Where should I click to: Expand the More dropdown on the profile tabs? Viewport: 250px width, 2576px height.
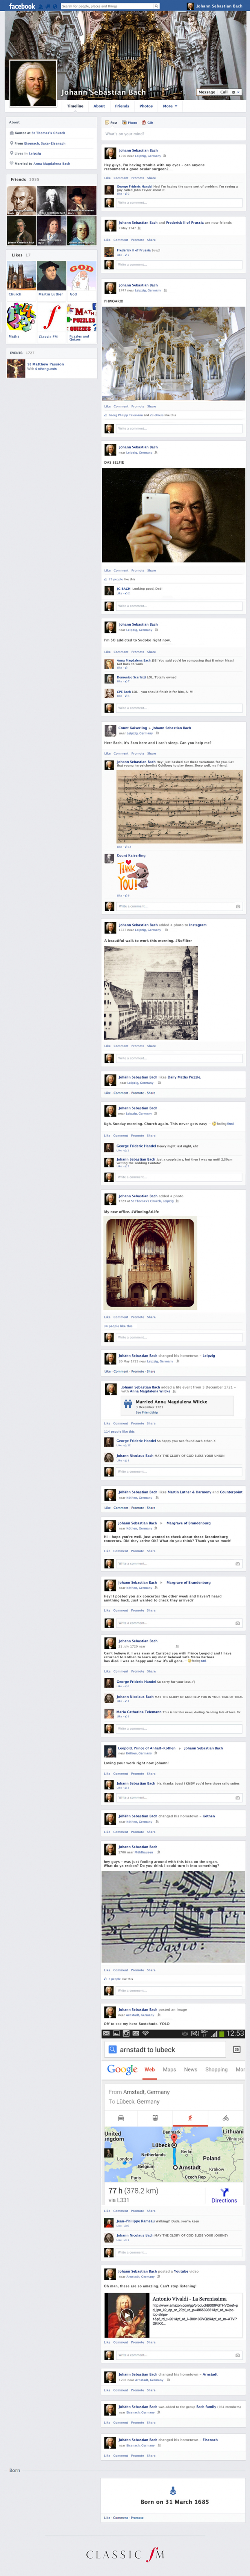pyautogui.click(x=168, y=105)
